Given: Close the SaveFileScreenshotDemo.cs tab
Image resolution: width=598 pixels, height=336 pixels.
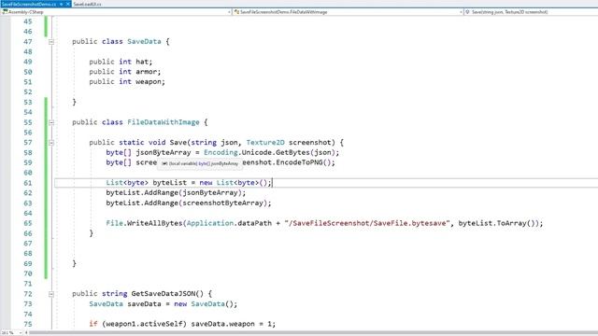Looking at the screenshot, I should [x=67, y=4].
